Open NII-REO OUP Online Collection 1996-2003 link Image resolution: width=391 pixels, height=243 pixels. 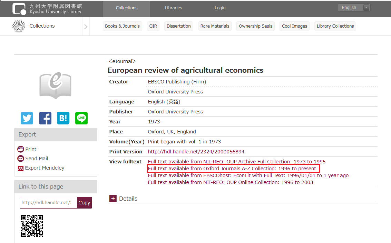[231, 182]
